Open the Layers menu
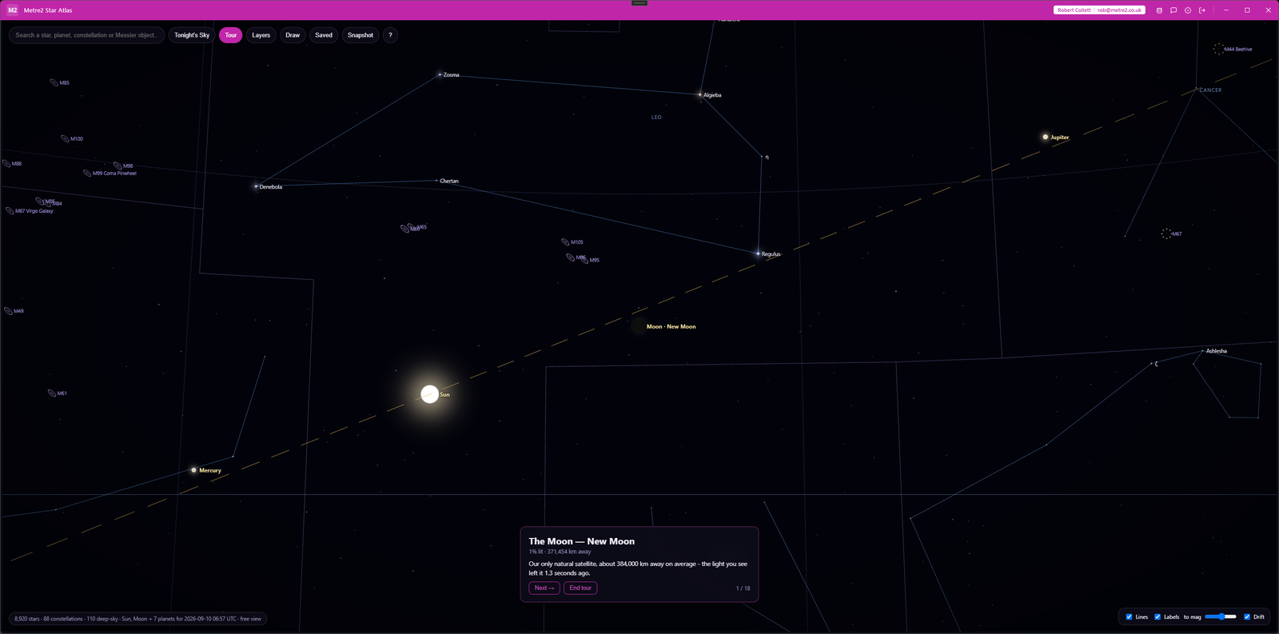This screenshot has height=634, width=1279. click(261, 35)
